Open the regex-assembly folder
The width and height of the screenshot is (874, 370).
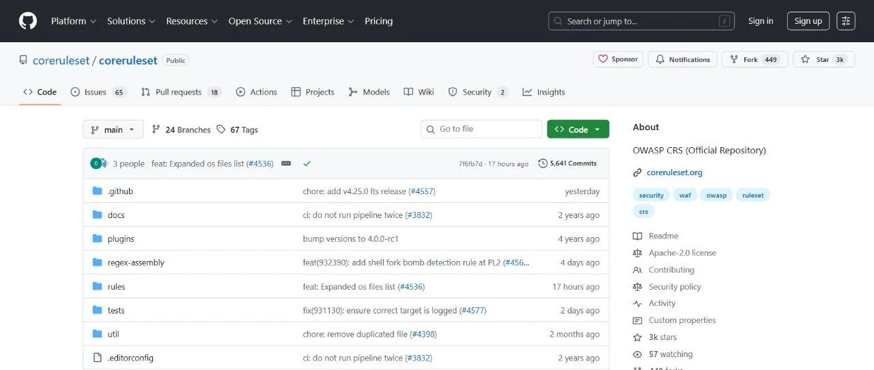click(x=136, y=262)
